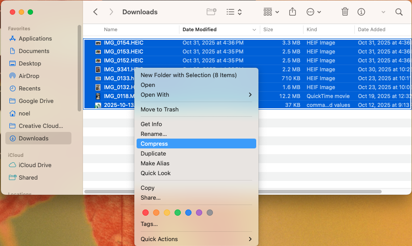The width and height of the screenshot is (412, 246).
Task: Select the IMG_0154.HEIC file row
Action: (124, 43)
